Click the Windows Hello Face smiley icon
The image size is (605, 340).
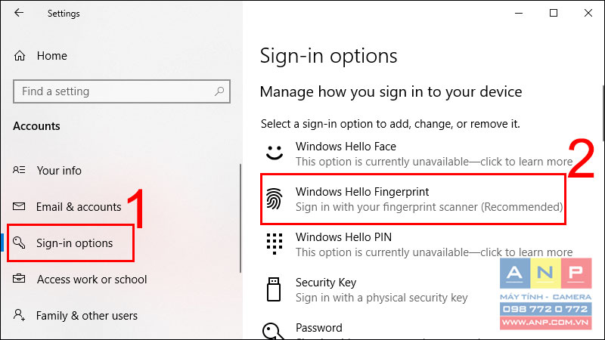[x=275, y=153]
